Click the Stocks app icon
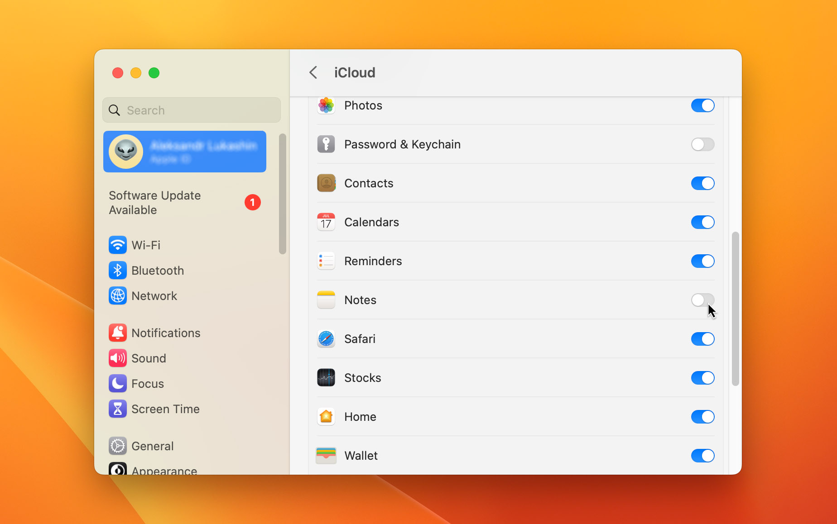The image size is (837, 524). point(326,378)
